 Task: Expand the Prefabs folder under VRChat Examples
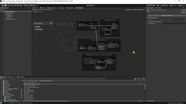[x=3, y=98]
